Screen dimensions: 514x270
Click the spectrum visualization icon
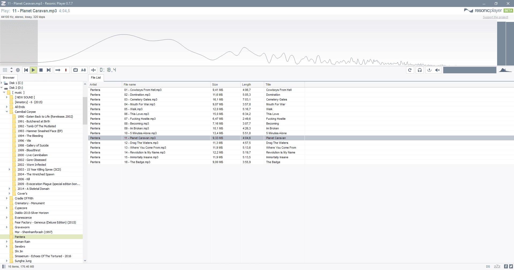505,70
